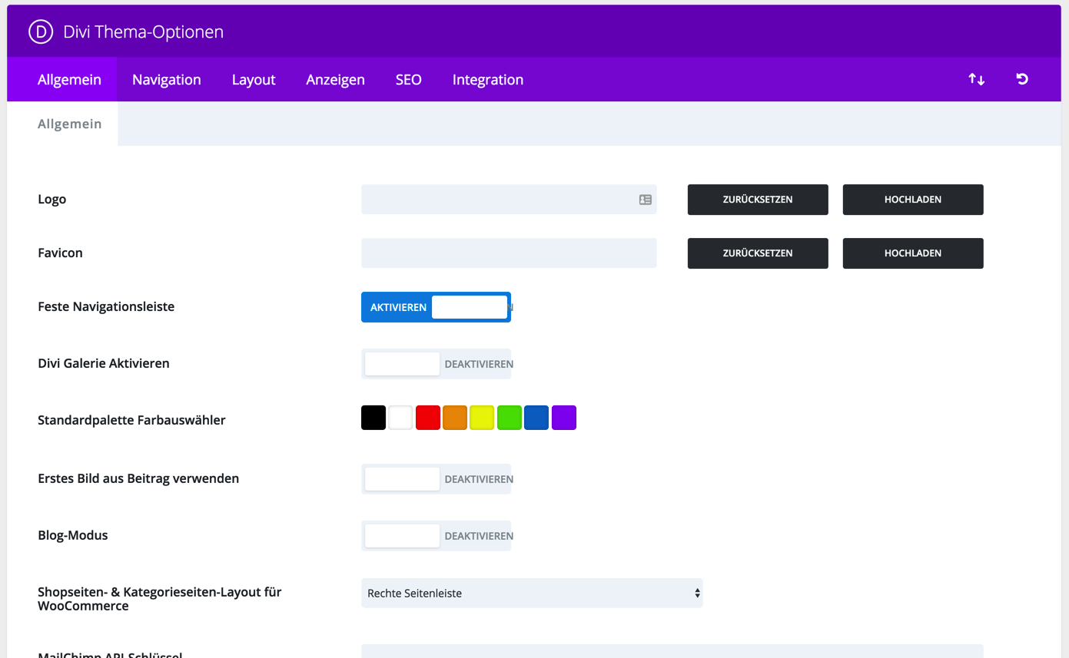Image resolution: width=1069 pixels, height=658 pixels.
Task: Deaktivieren the Feste Navigationsleiste toggle
Action: pyautogui.click(x=436, y=306)
